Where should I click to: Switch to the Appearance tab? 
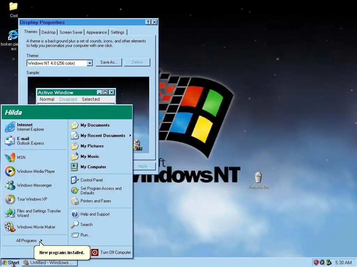click(x=96, y=32)
